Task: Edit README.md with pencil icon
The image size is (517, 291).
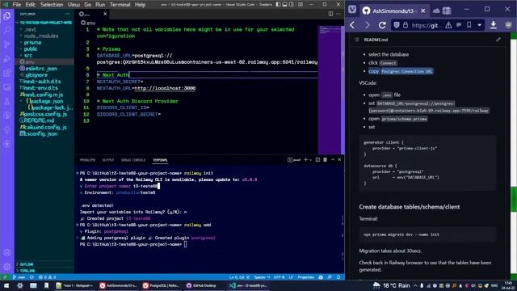Action: click(x=498, y=40)
